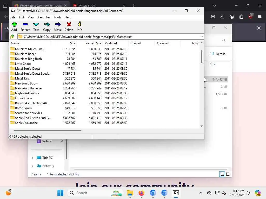Image resolution: width=266 pixels, height=199 pixels.
Task: Open Firefox from the taskbar
Action: [141, 193]
